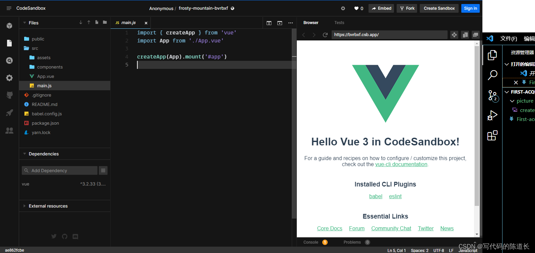Collapse the Dependencies section
This screenshot has height=253, width=535.
25,154
